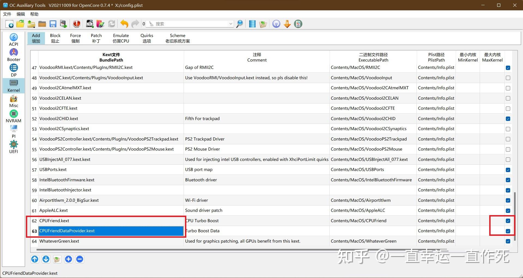Click the Contents/MacOS/IntelBluetoothFirmware cell
This screenshot has width=523, height=278.
(373, 180)
